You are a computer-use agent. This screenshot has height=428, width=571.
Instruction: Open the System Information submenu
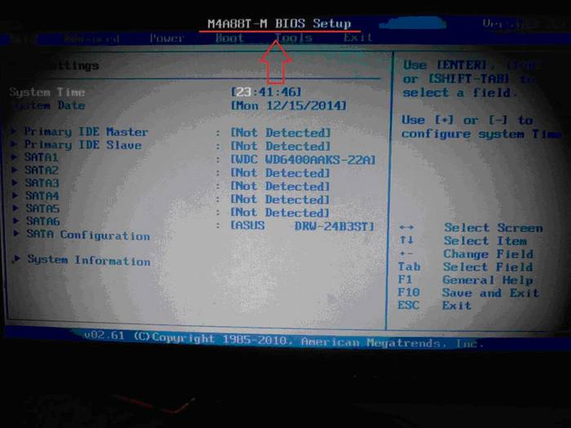(x=89, y=261)
